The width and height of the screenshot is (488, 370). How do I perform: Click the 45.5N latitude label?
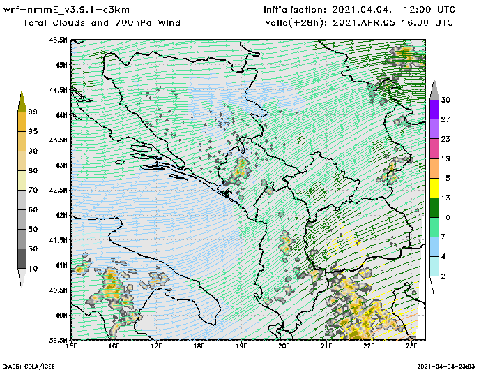pyautogui.click(x=58, y=40)
